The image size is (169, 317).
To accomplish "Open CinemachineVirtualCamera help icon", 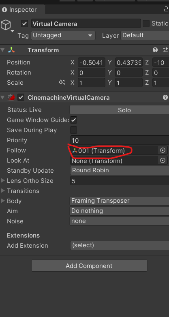I will point(165,97).
